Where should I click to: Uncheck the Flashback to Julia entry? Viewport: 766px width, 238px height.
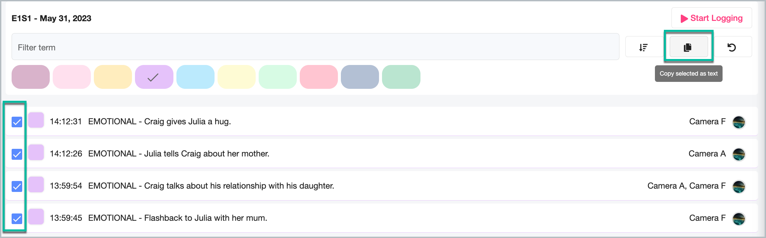click(17, 218)
